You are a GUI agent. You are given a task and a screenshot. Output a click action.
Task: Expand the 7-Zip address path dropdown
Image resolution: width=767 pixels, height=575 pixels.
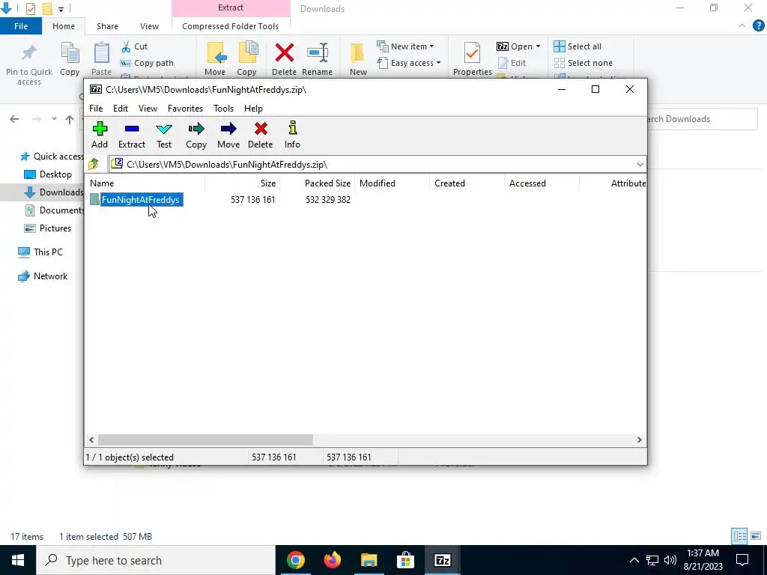coord(640,164)
